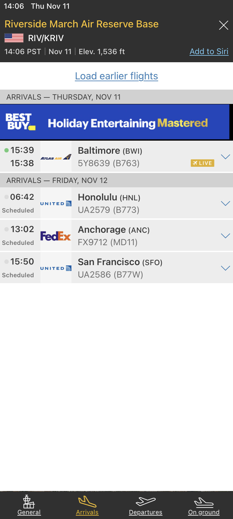Expand the San Francisco UA2586 row
This screenshot has height=519, width=233.
(225, 268)
